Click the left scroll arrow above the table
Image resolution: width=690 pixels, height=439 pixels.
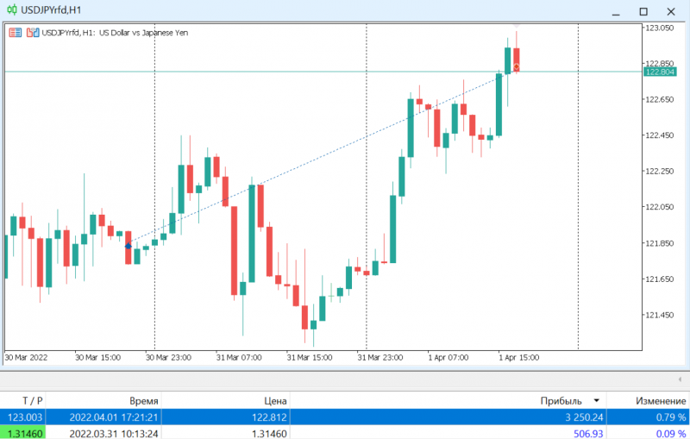[680, 379]
